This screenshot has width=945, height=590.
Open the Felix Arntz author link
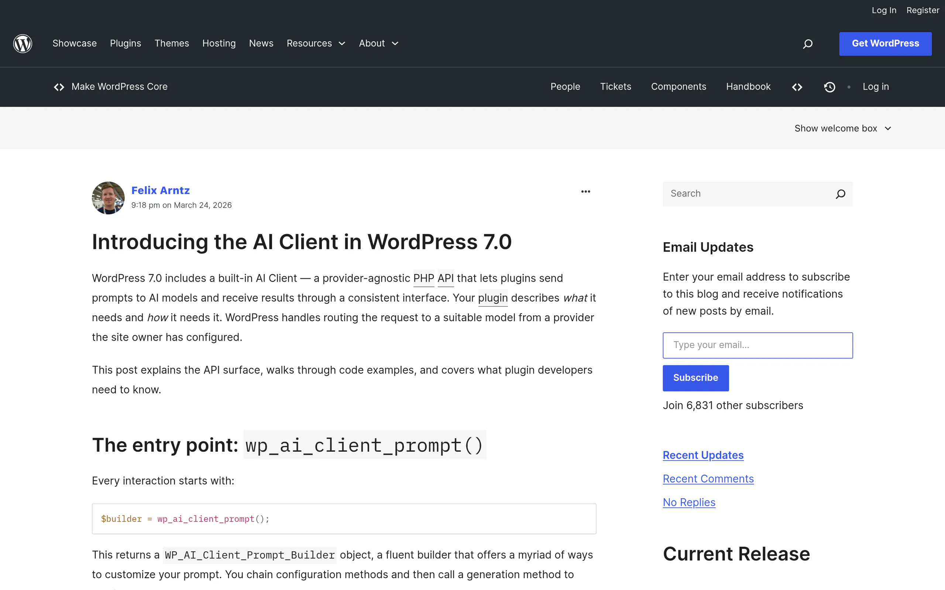pos(160,190)
